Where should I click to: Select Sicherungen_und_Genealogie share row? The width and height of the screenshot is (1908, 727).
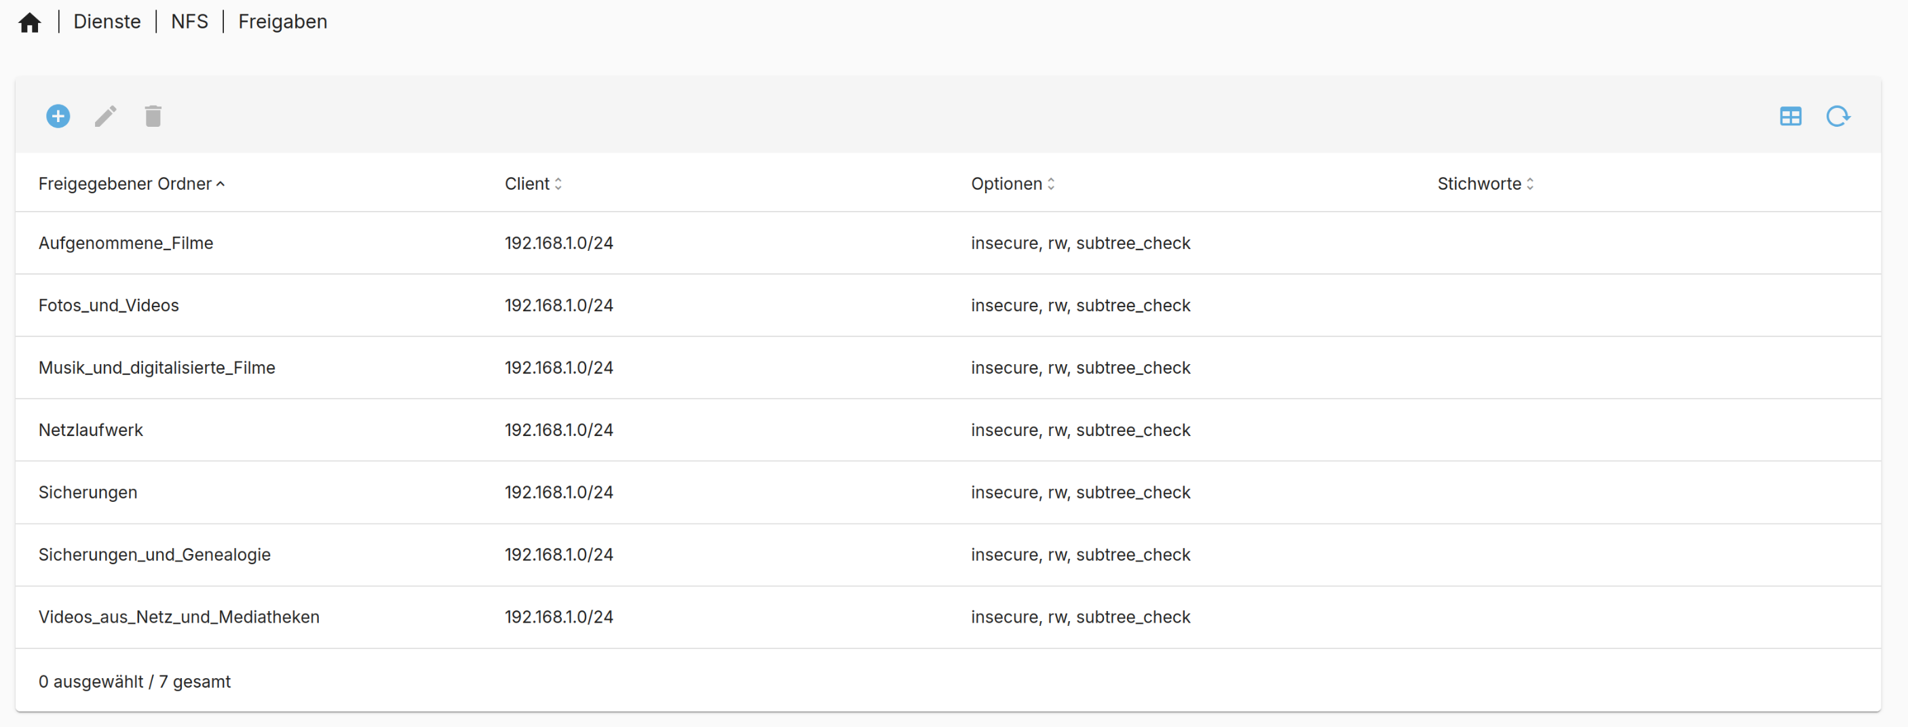point(155,555)
